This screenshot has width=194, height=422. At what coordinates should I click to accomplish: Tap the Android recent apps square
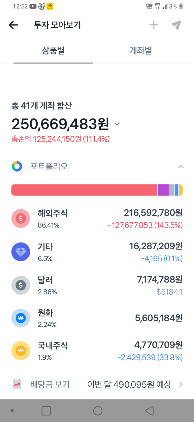point(46,411)
